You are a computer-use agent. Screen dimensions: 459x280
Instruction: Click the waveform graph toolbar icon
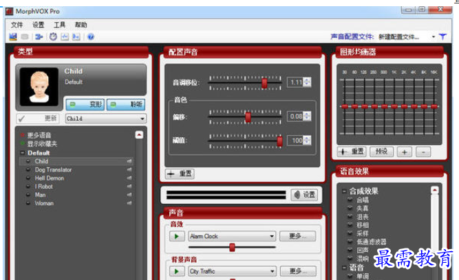coord(65,37)
